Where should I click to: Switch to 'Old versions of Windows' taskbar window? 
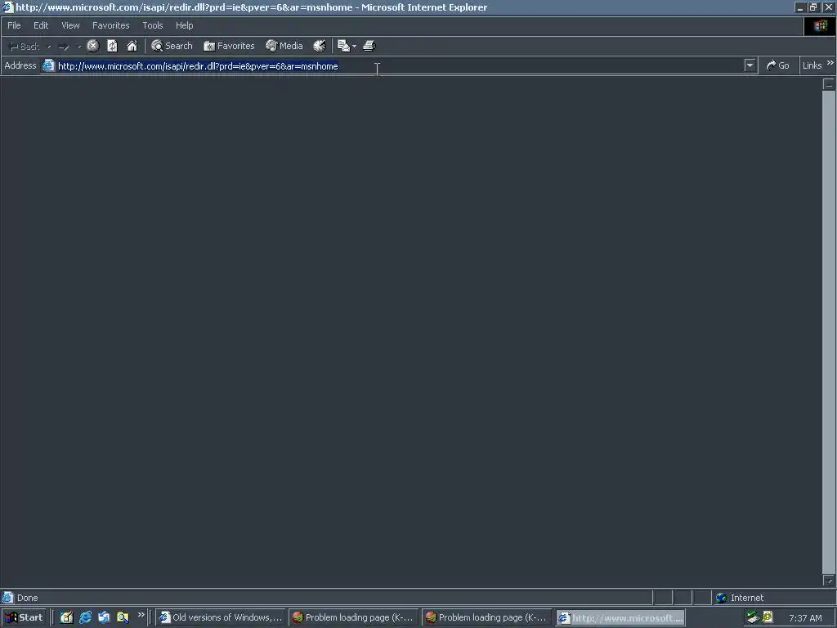point(221,618)
